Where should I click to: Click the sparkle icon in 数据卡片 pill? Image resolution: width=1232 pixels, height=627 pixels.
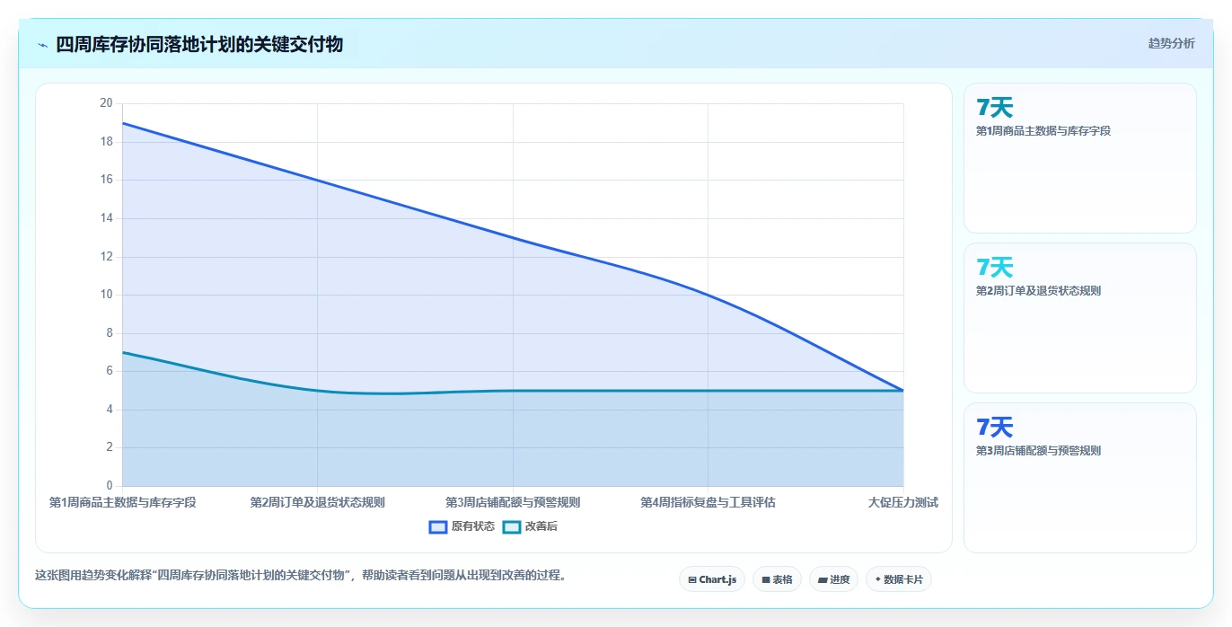coord(878,579)
